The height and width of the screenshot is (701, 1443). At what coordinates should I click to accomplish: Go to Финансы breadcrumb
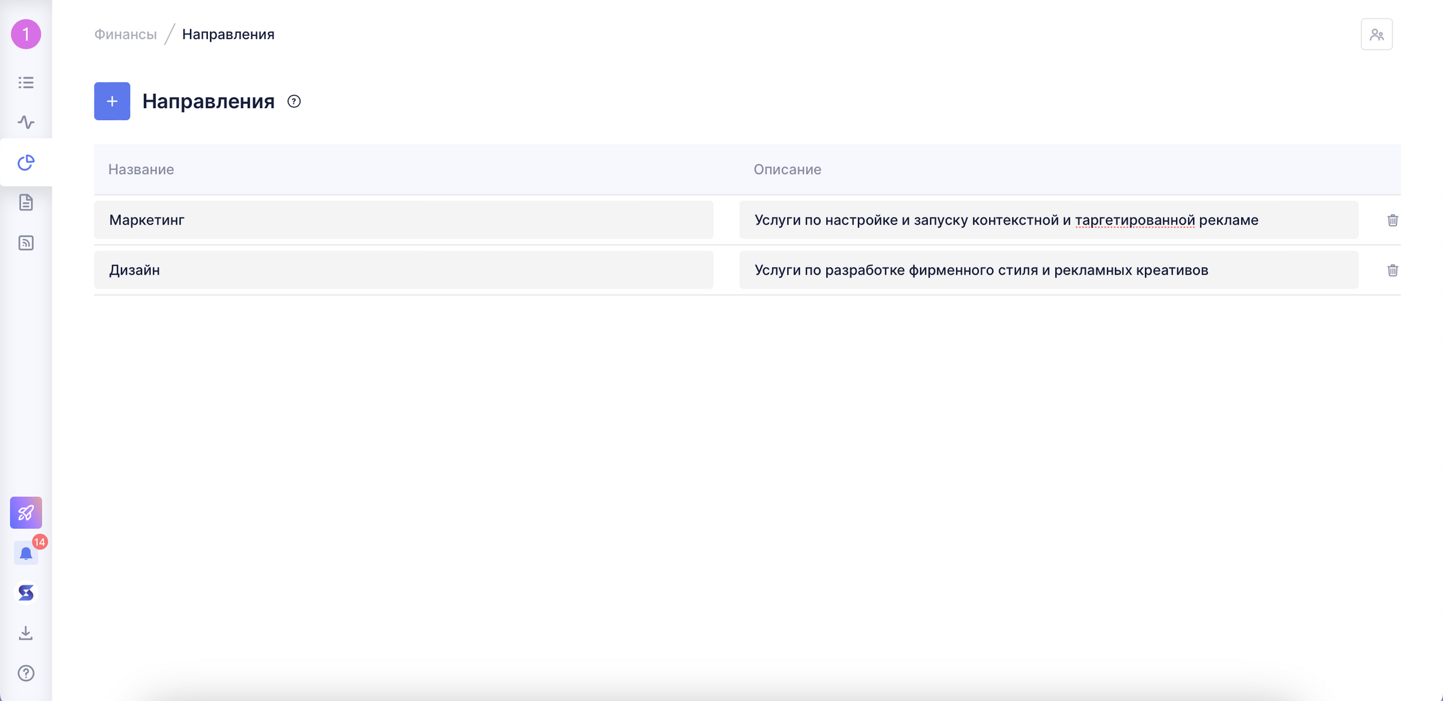point(125,34)
